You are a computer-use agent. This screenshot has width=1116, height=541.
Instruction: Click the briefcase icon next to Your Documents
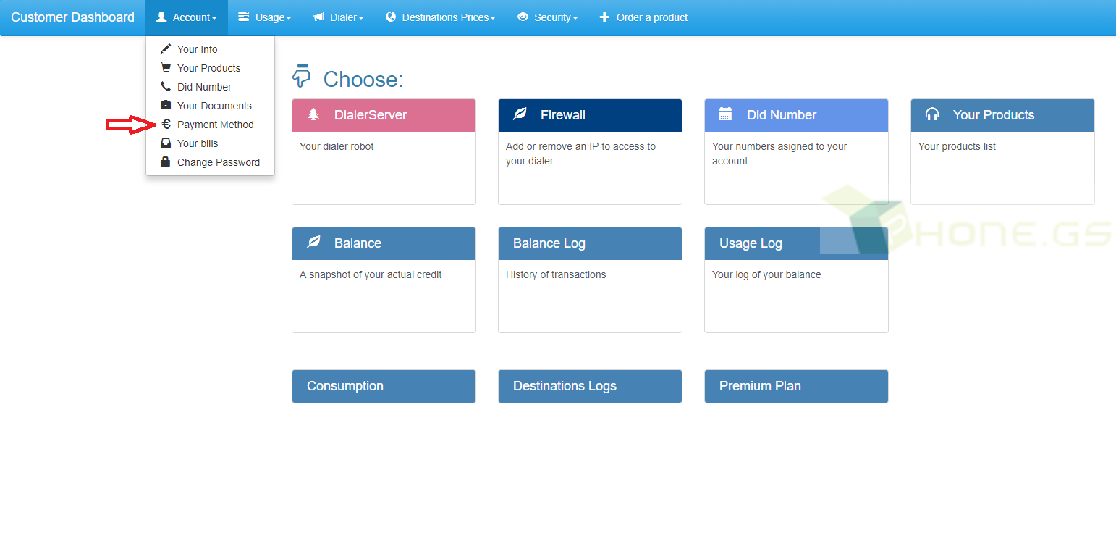[166, 105]
